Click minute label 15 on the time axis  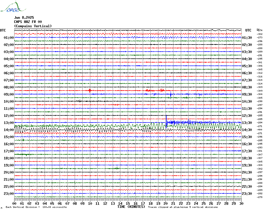(128, 203)
